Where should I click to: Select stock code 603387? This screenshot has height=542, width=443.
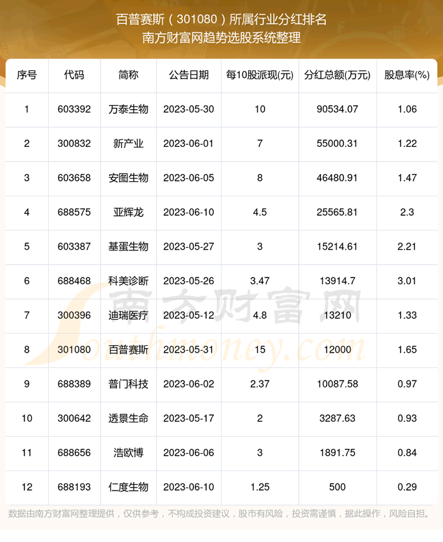tap(73, 246)
